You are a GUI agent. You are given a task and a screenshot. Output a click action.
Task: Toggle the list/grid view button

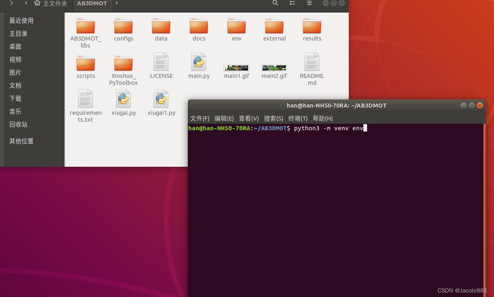[292, 3]
